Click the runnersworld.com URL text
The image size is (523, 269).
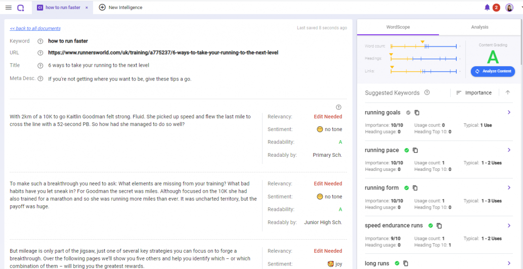point(163,53)
